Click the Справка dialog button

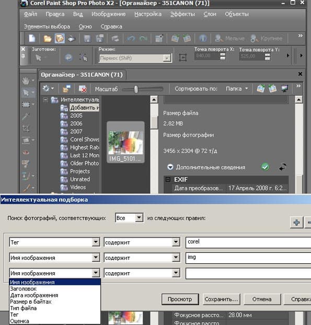[298, 299]
